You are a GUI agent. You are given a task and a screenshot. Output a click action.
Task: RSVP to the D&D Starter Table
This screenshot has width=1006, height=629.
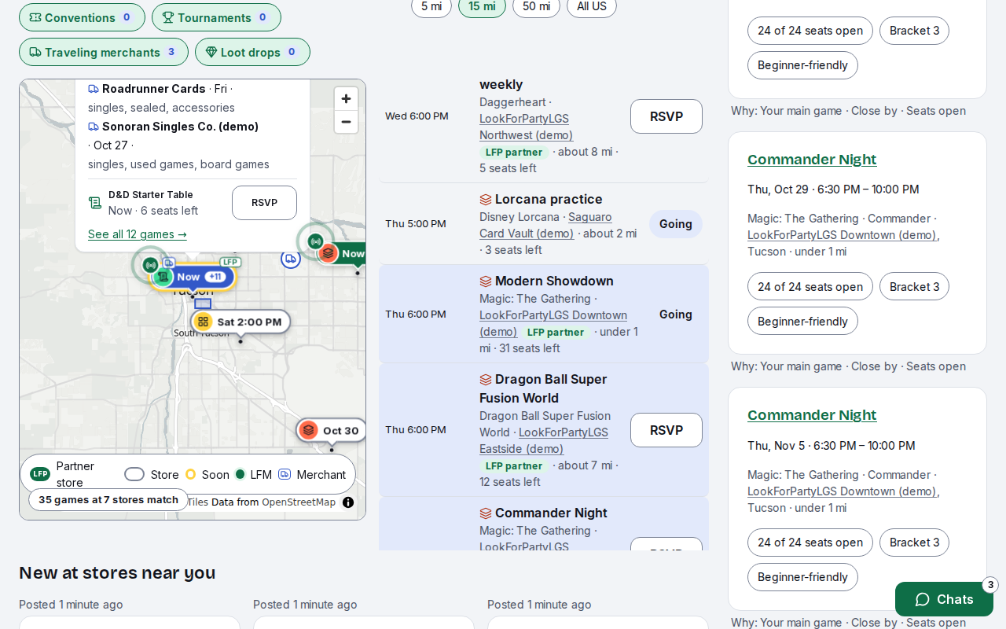tap(264, 203)
